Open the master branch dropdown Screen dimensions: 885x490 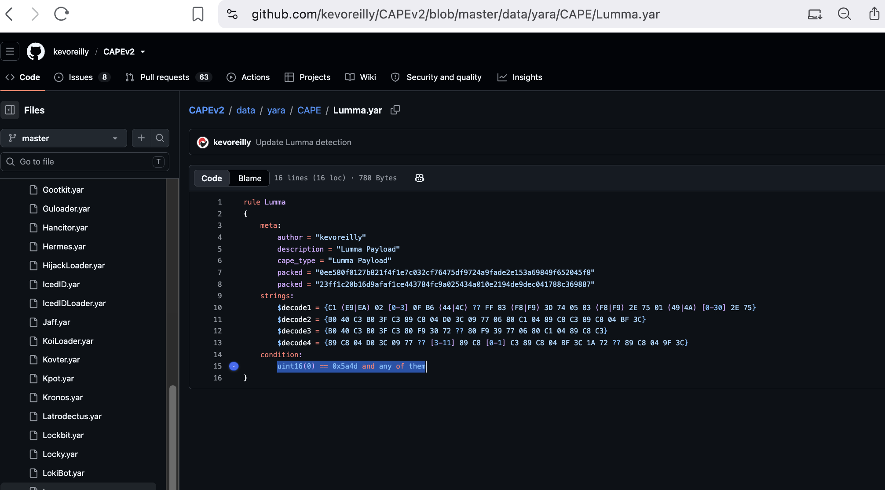64,138
